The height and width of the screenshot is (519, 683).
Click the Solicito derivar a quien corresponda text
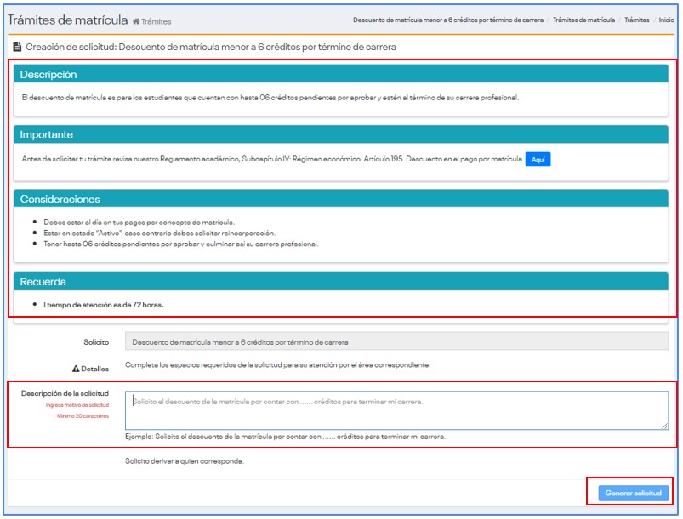pos(184,461)
